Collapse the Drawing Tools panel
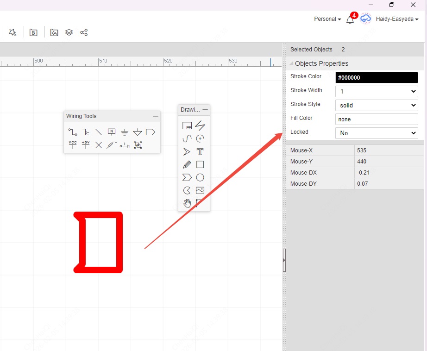Screen dimensions: 427x351 tap(205, 110)
